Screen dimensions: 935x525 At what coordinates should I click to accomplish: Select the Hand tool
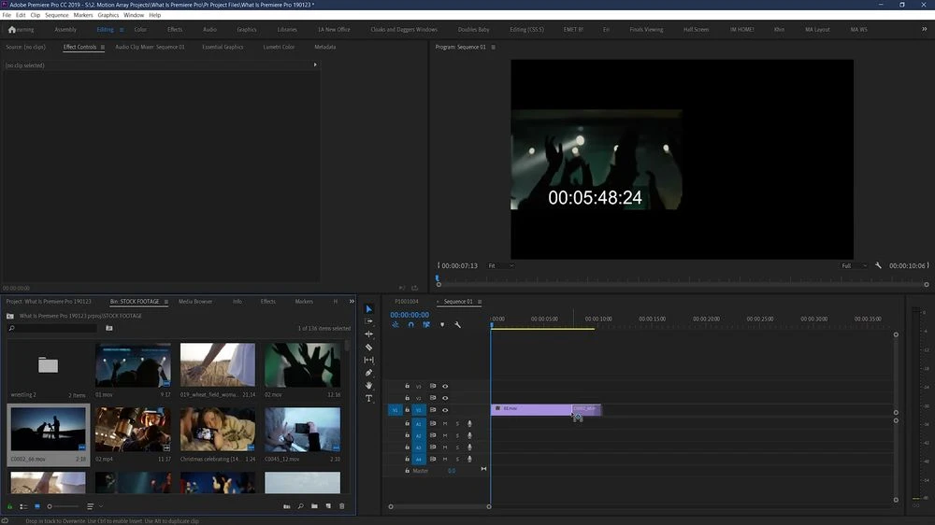point(368,386)
